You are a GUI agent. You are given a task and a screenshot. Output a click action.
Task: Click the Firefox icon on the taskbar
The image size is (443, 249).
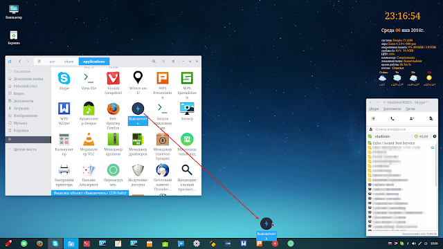click(x=39, y=243)
